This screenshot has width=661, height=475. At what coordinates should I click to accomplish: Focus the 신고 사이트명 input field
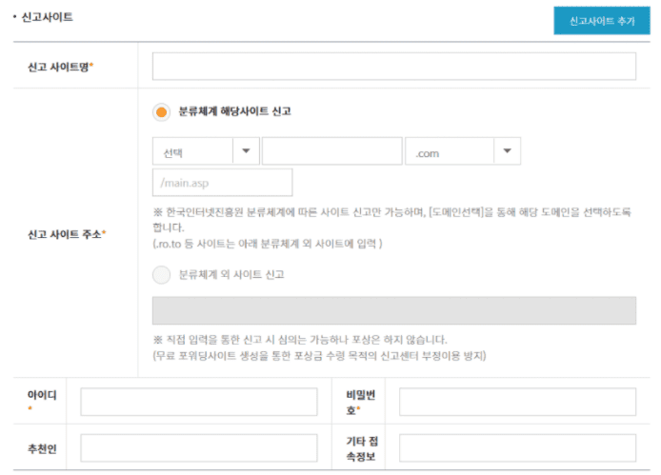pos(393,67)
